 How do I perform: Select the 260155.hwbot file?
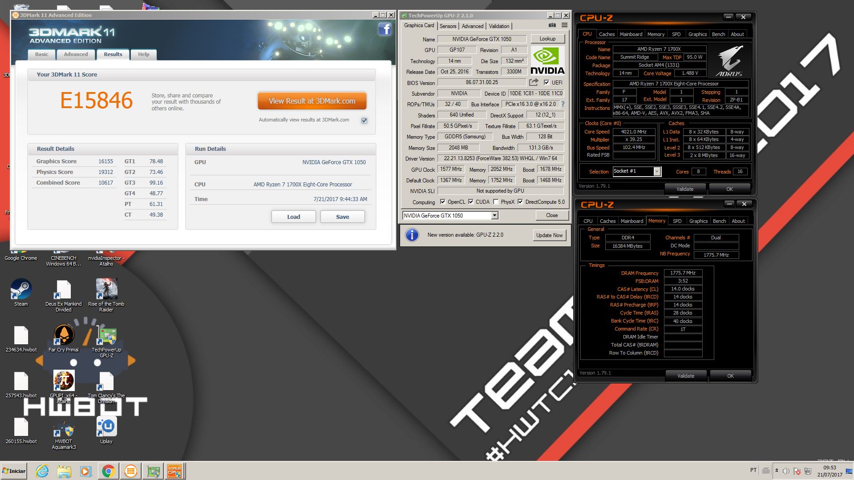pos(21,431)
